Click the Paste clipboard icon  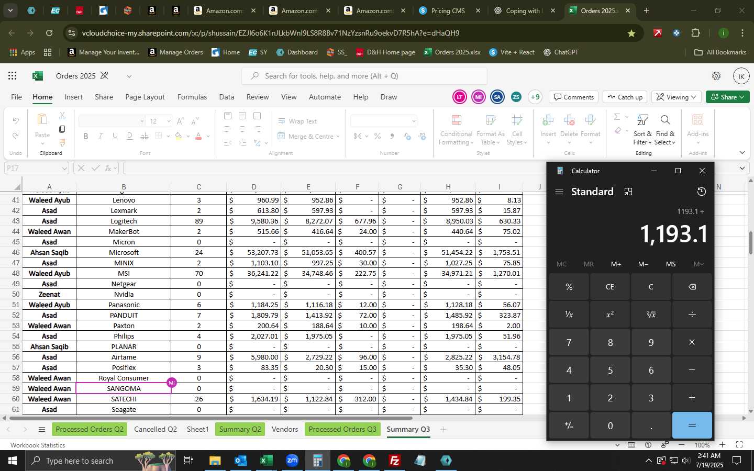point(42,120)
